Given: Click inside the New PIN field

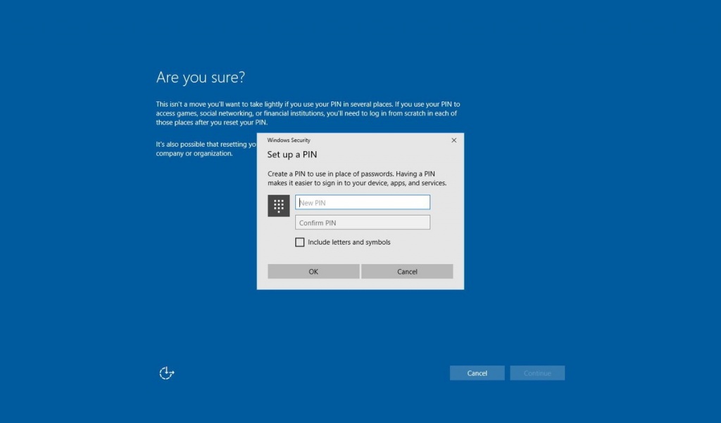Looking at the screenshot, I should pos(363,202).
